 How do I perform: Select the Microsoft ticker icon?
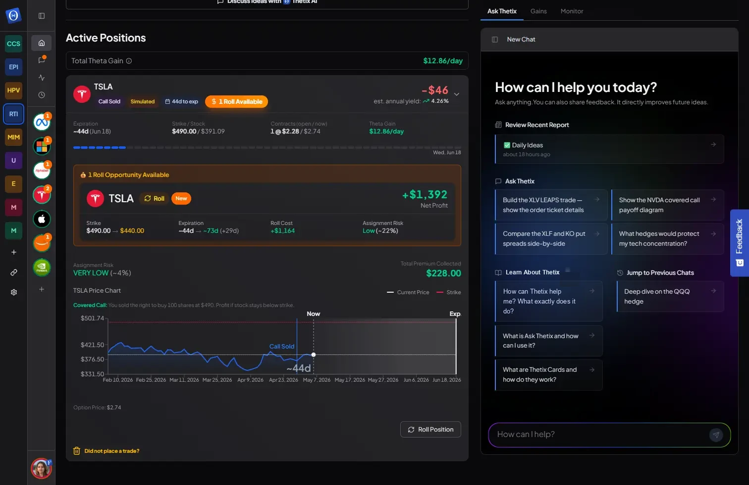click(42, 146)
